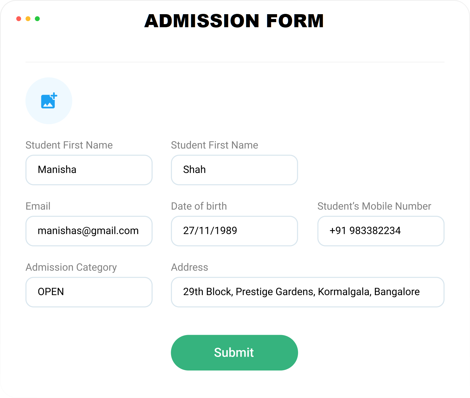
Task: Click the Admission Category label text
Action: click(x=71, y=267)
